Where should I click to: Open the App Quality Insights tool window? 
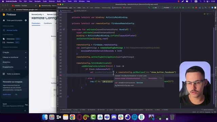(136, 110)
